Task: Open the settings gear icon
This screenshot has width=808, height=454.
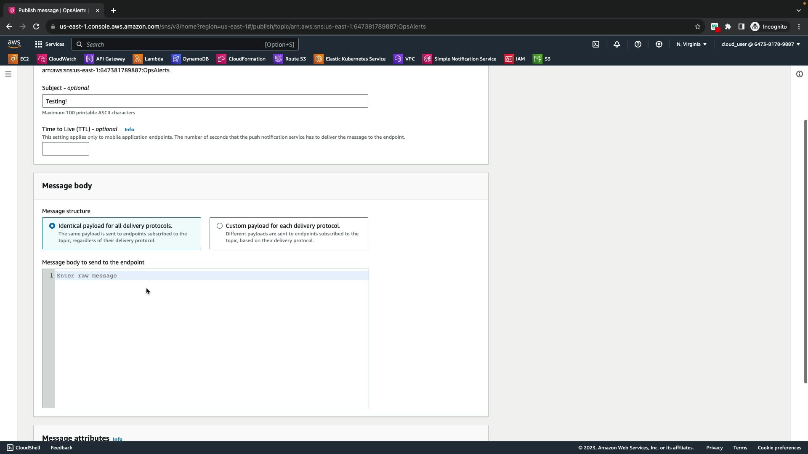Action: coord(659,44)
